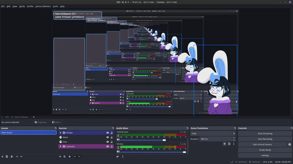Add a new scene with plus icon
Viewport: 293px width, 164px height.
point(2,157)
